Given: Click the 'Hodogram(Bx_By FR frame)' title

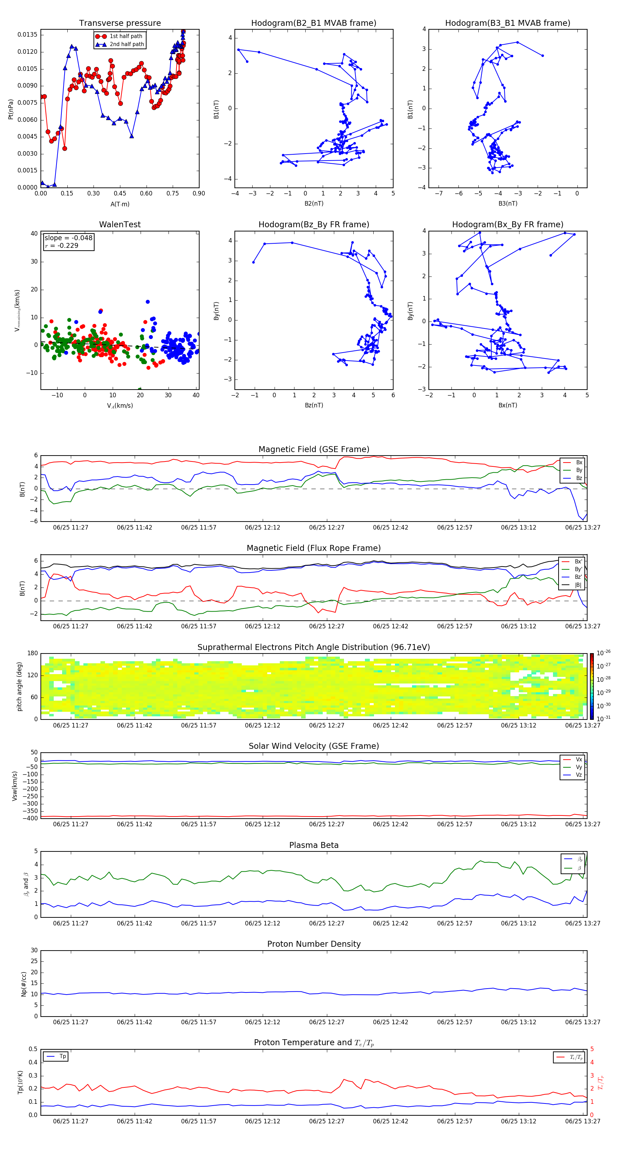Looking at the screenshot, I should coord(508,224).
